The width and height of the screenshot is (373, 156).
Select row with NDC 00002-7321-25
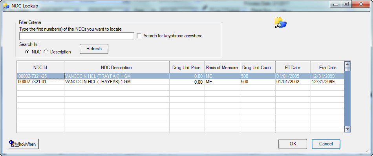pyautogui.click(x=180, y=76)
